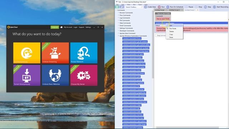Click the wrench icon next to search toolbox
Image resolution: width=229 pixels, height=129 pixels.
[122, 7]
